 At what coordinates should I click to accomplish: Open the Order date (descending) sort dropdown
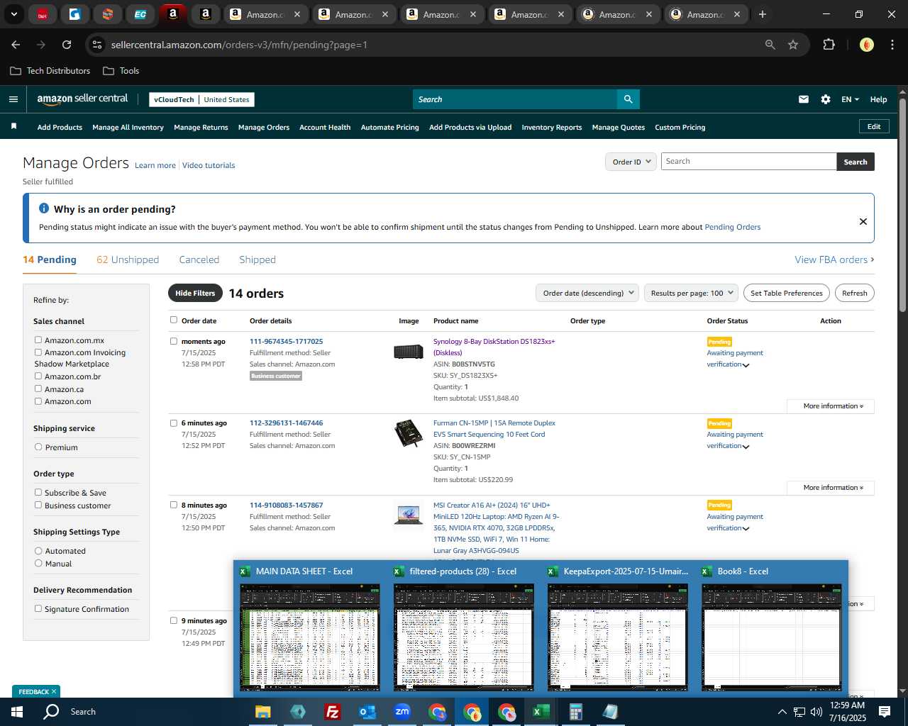pyautogui.click(x=587, y=293)
